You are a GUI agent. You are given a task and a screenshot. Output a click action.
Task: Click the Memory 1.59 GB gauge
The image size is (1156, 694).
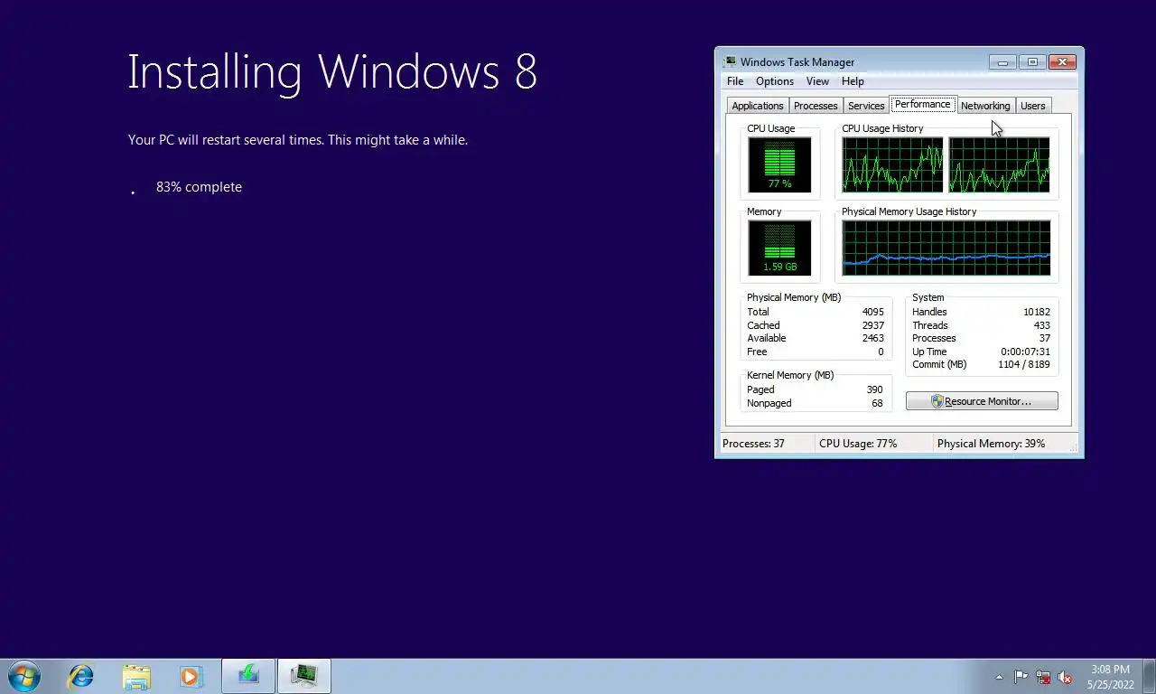779,248
